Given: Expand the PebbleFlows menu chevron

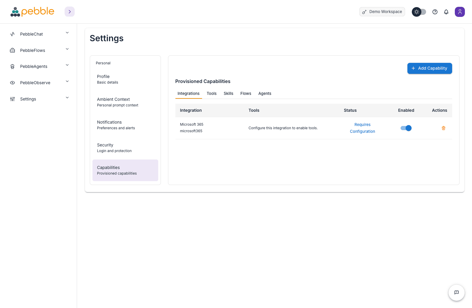Looking at the screenshot, I should coord(67,49).
